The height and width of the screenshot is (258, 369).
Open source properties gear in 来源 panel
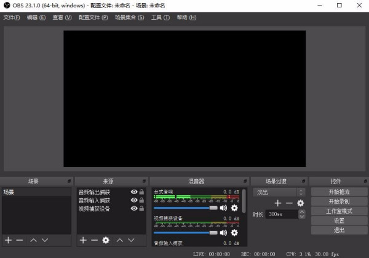click(x=106, y=240)
